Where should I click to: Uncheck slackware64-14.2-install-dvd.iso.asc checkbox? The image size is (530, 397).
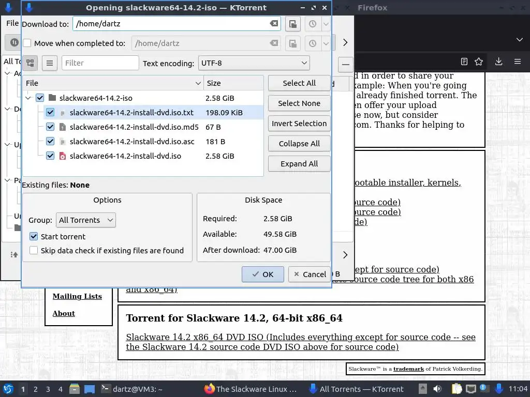[x=50, y=142]
